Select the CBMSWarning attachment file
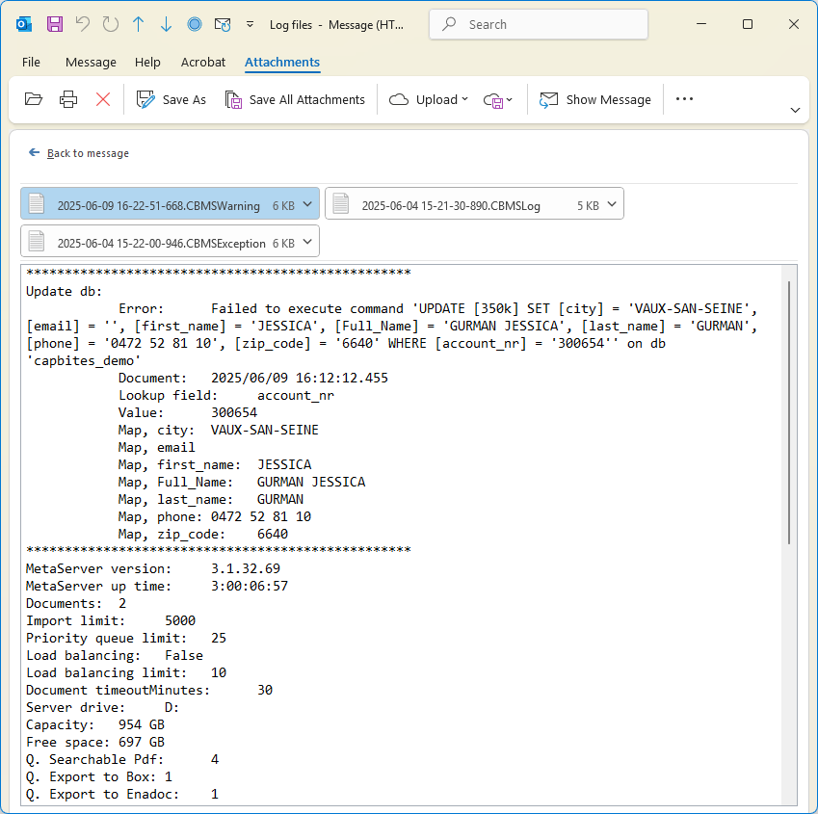Viewport: 818px width, 814px height. (171, 203)
